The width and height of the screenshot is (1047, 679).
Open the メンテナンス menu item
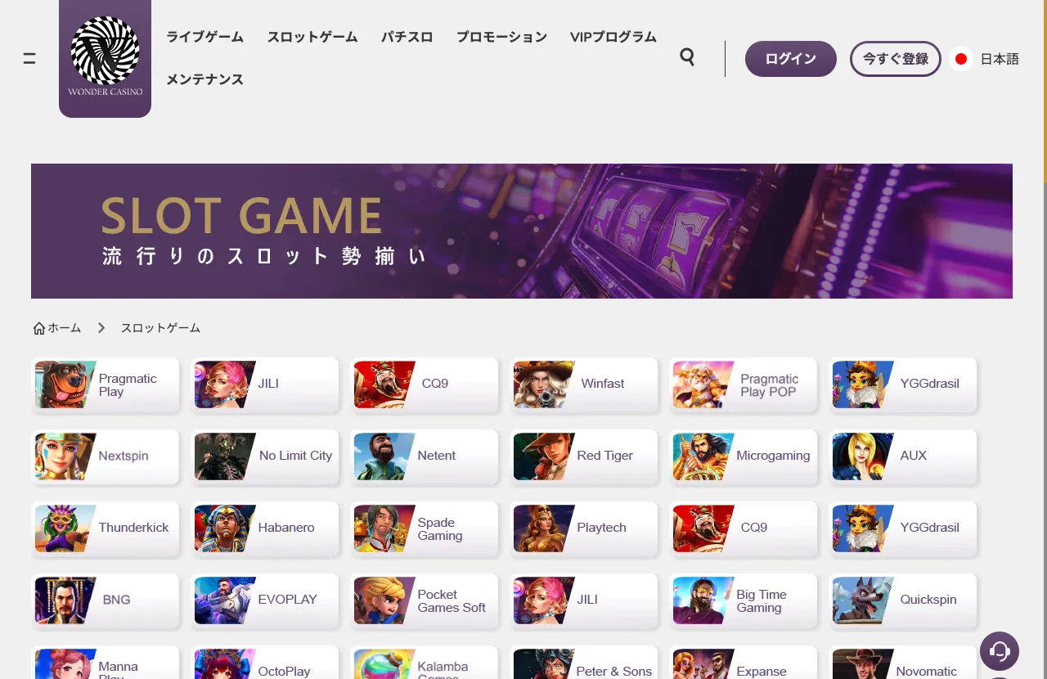point(204,79)
